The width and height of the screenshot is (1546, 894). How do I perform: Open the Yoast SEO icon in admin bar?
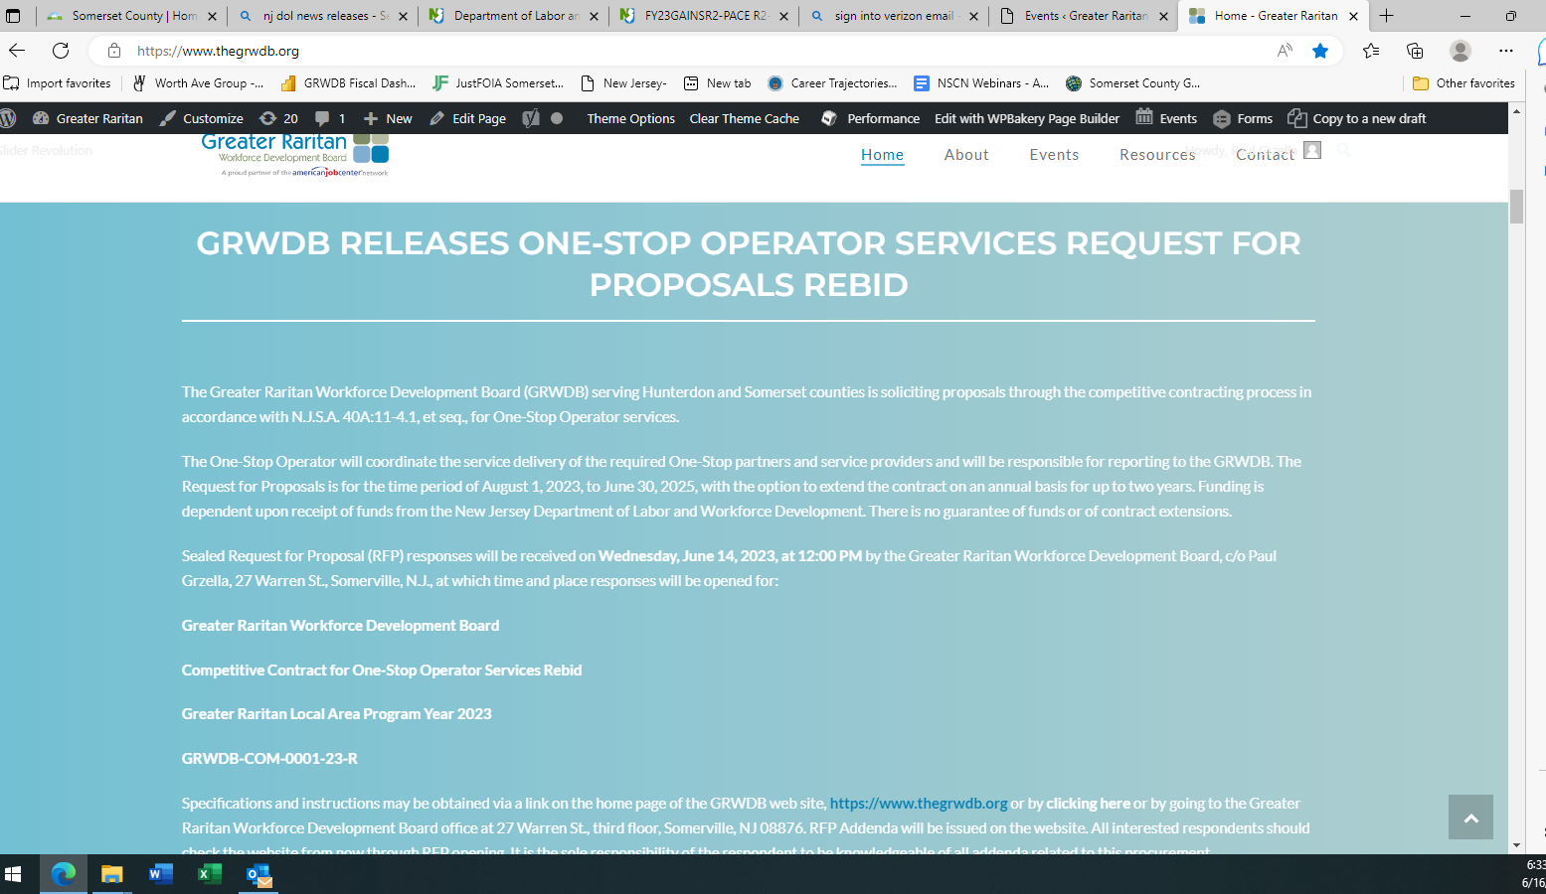coord(531,118)
